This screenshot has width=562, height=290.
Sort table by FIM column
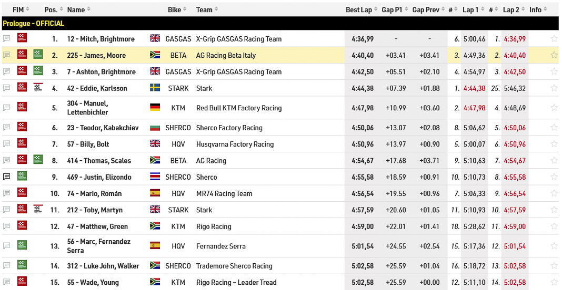click(21, 9)
